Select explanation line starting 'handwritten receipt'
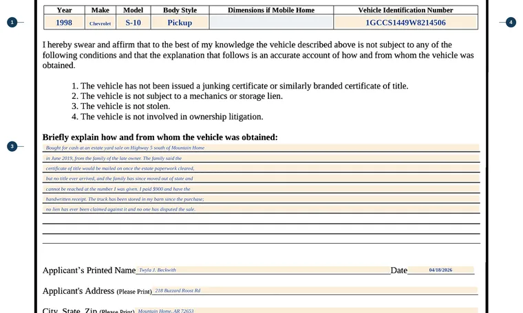Viewport: 523px width, 313px height. coord(261,199)
